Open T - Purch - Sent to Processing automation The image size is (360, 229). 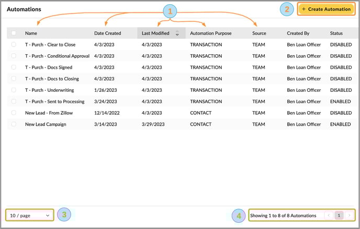(x=54, y=102)
